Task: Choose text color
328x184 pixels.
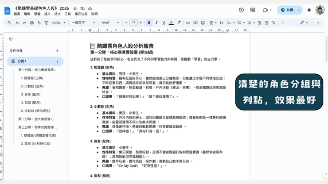Action: pos(171,23)
